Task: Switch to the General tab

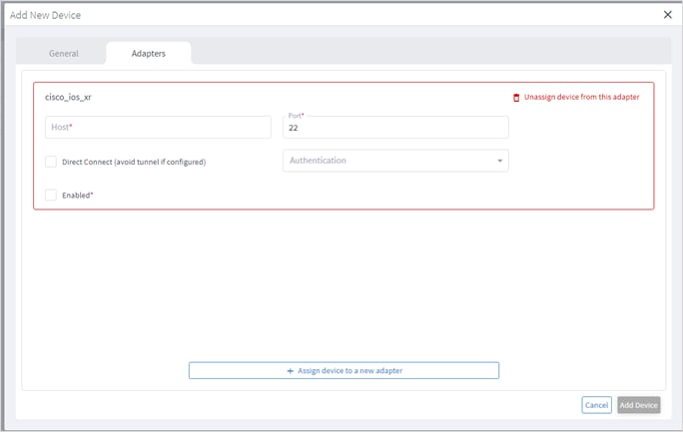Action: coord(63,54)
